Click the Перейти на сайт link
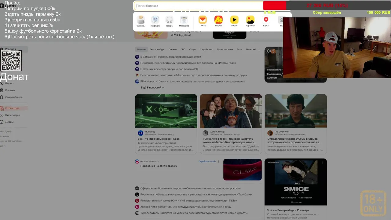This screenshot has width=391, height=220. [x=207, y=161]
